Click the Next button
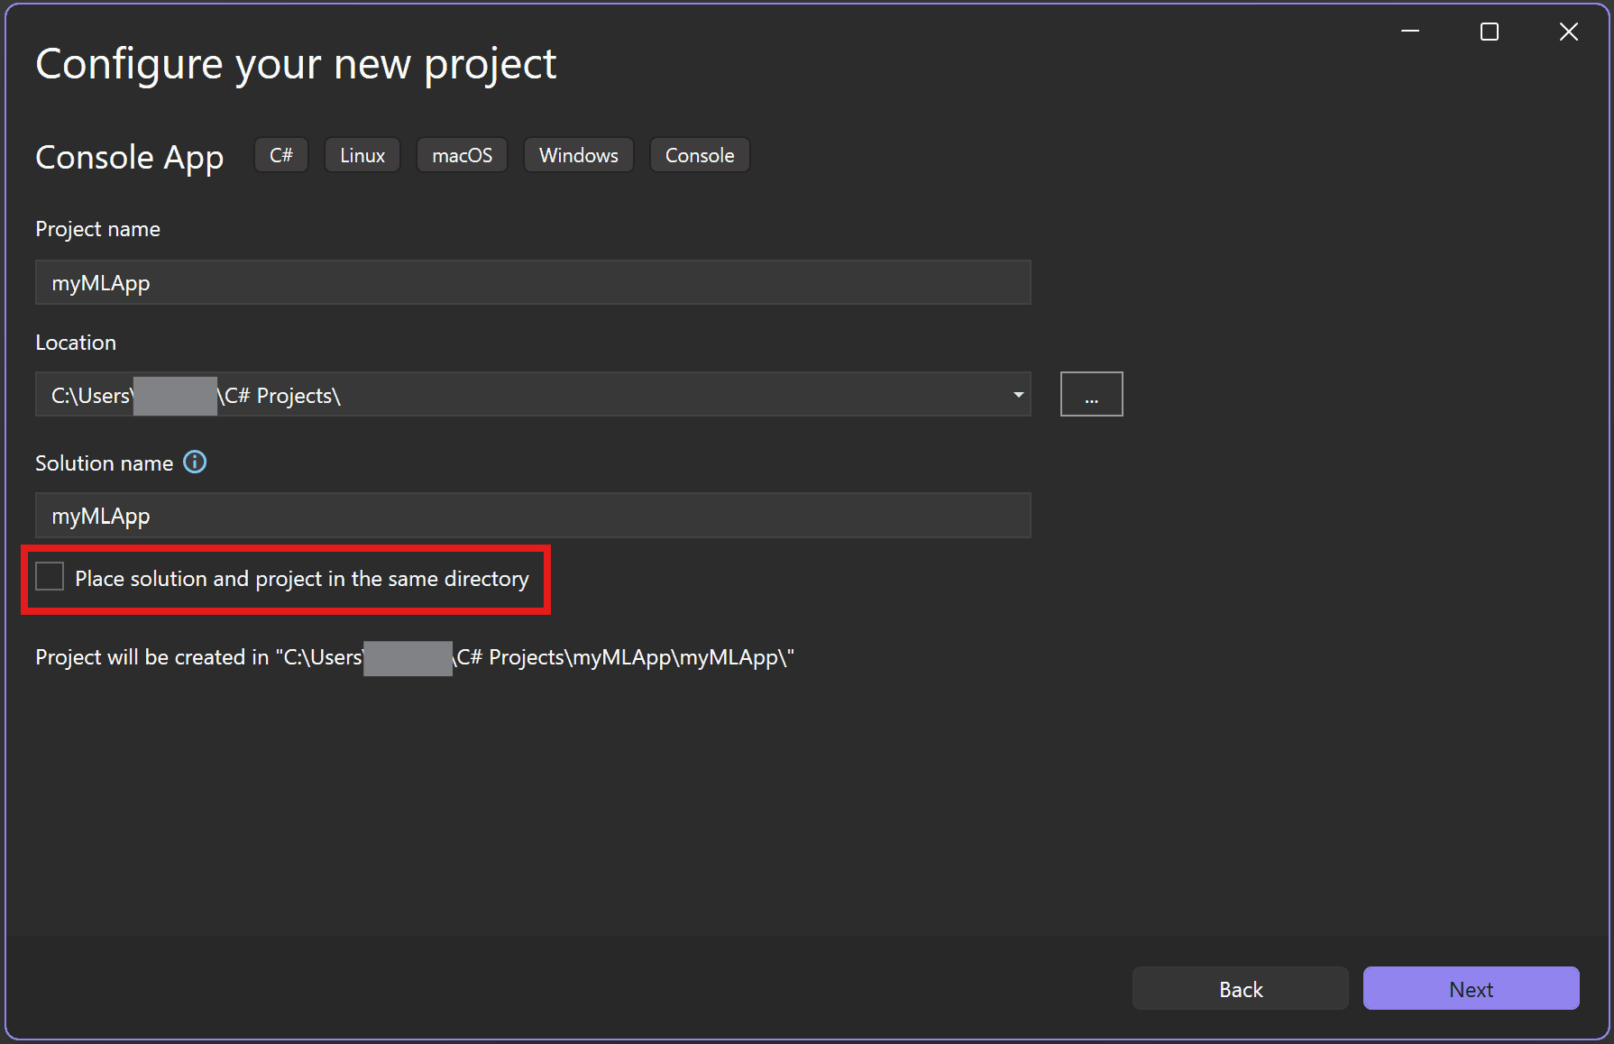This screenshot has width=1614, height=1044. coord(1470,988)
